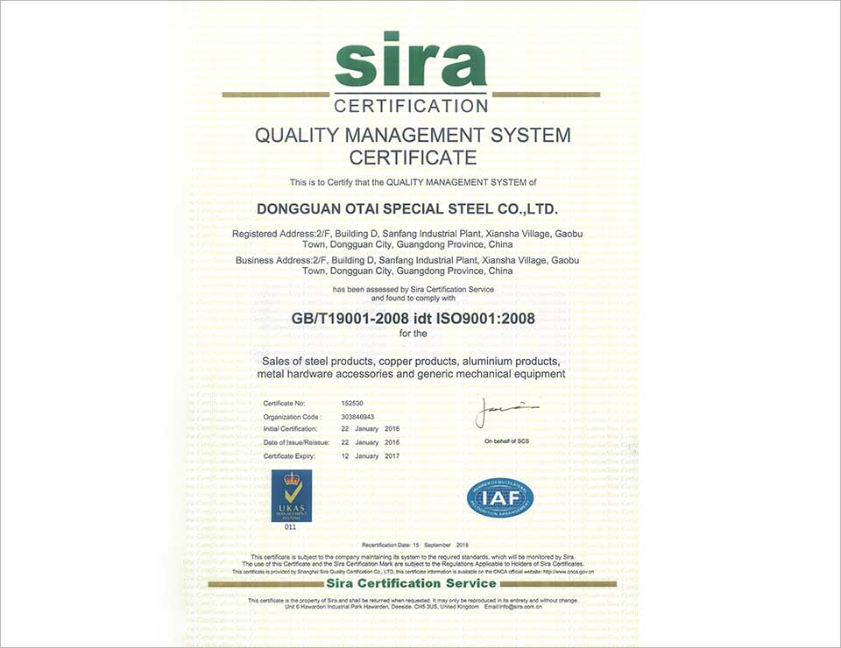Click the blue IAF logo
This screenshot has width=841, height=648.
click(x=500, y=498)
